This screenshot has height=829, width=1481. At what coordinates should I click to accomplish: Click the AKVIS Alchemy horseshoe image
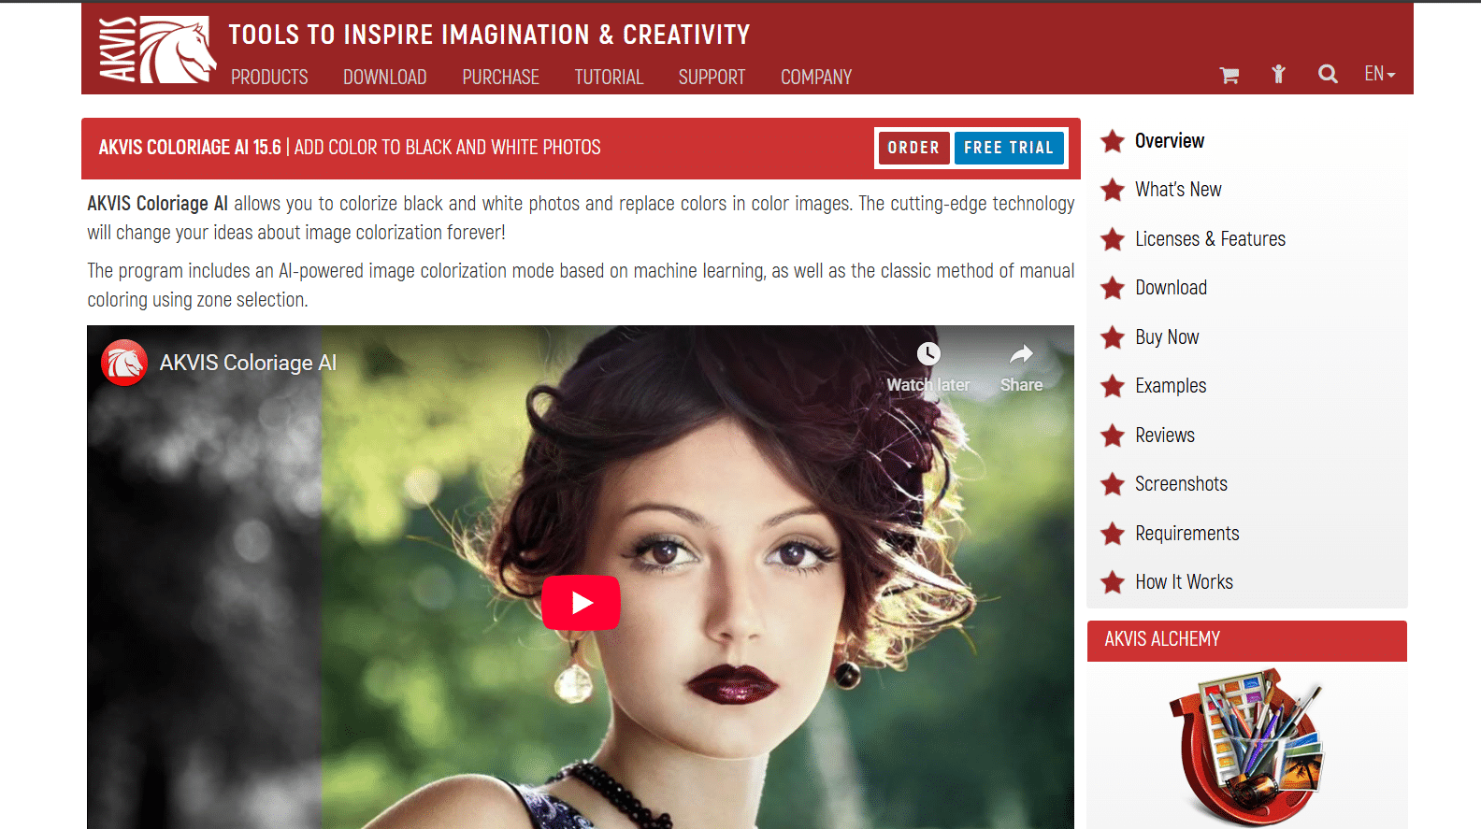point(1246,745)
